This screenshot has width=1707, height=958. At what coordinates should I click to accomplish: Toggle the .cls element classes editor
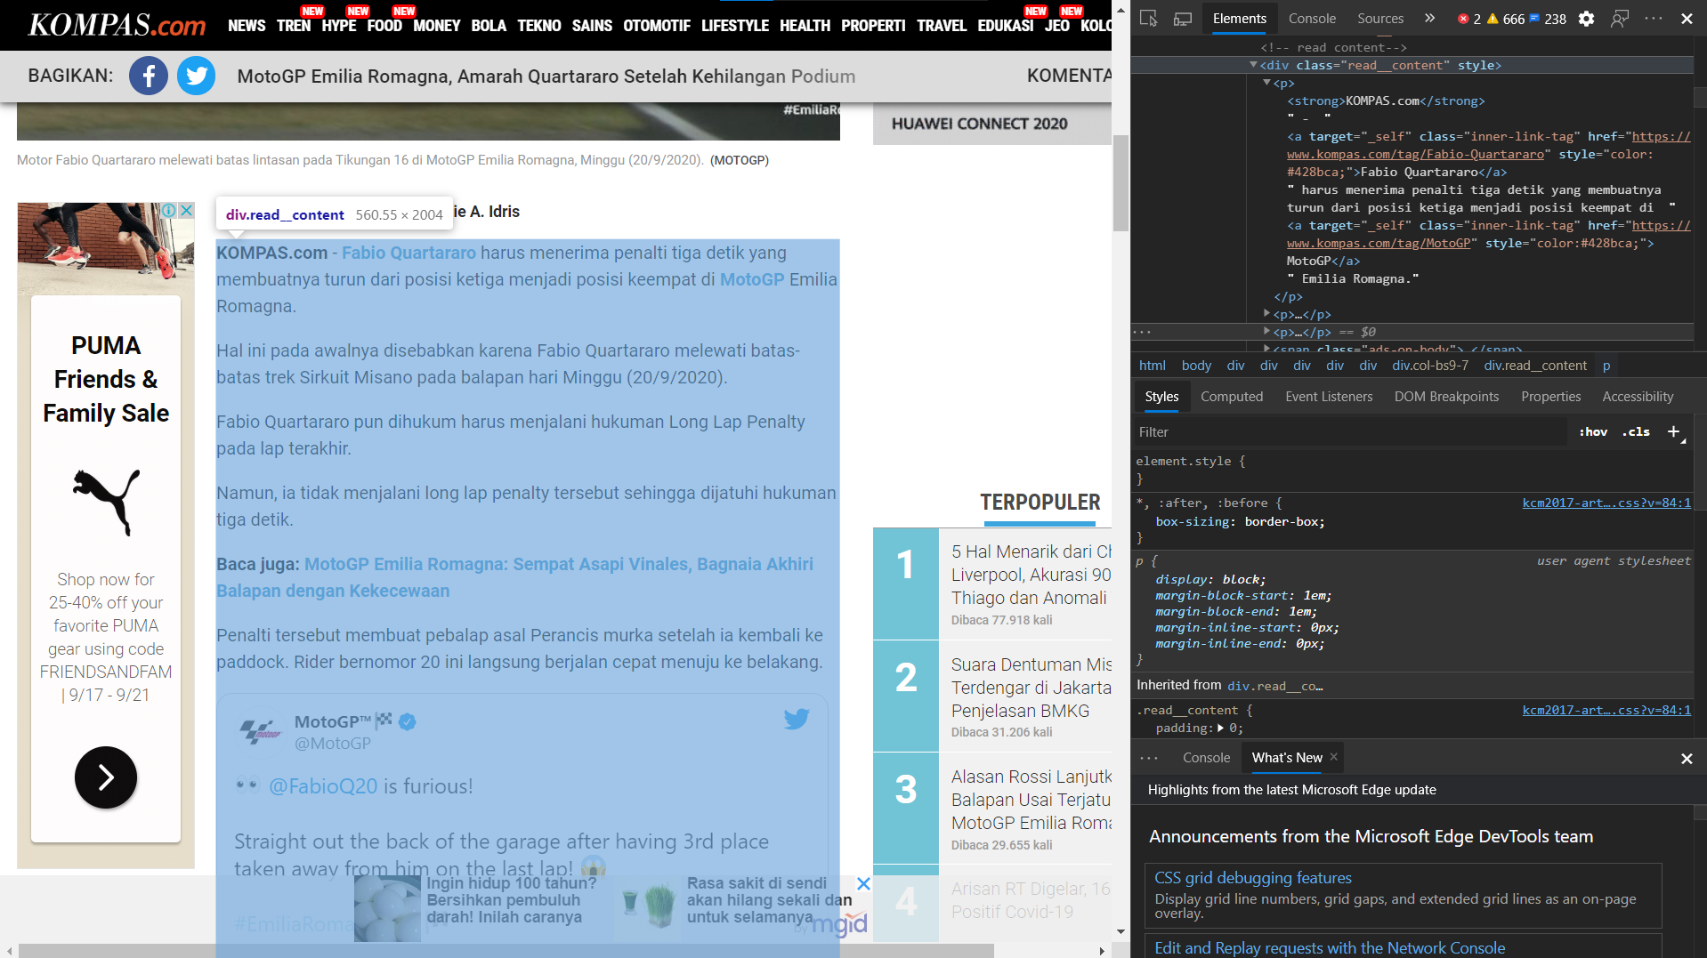click(x=1635, y=432)
